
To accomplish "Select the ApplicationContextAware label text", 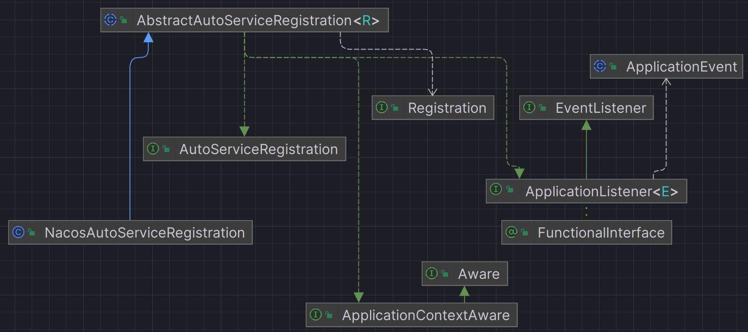I will pos(426,315).
